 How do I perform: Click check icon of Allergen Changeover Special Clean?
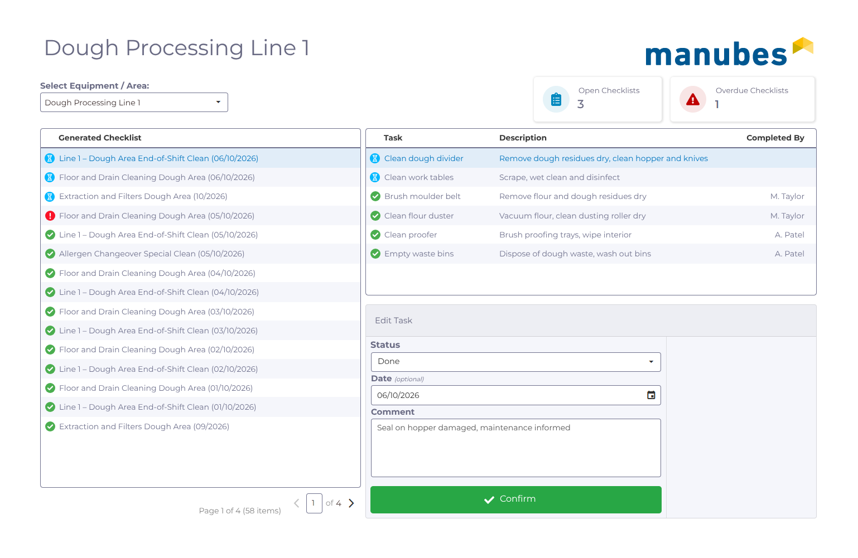[x=50, y=254]
